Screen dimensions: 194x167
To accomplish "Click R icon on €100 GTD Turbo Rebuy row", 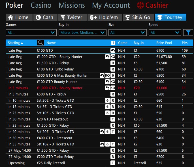I will [x=113, y=69].
